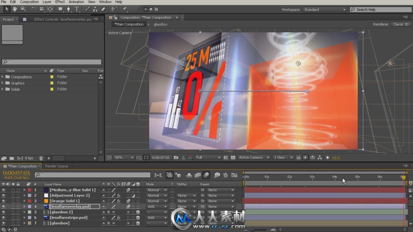Viewport: 413px width, 232px height.
Task: Select the Zoom magnifier tool
Action: (23, 9)
